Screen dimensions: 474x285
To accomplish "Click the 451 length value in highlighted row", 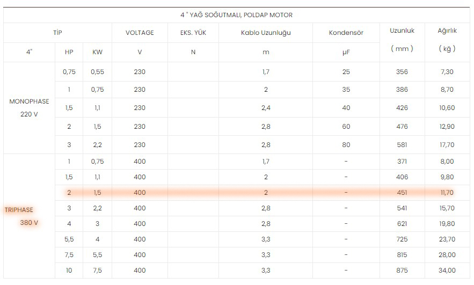I will click(402, 193).
